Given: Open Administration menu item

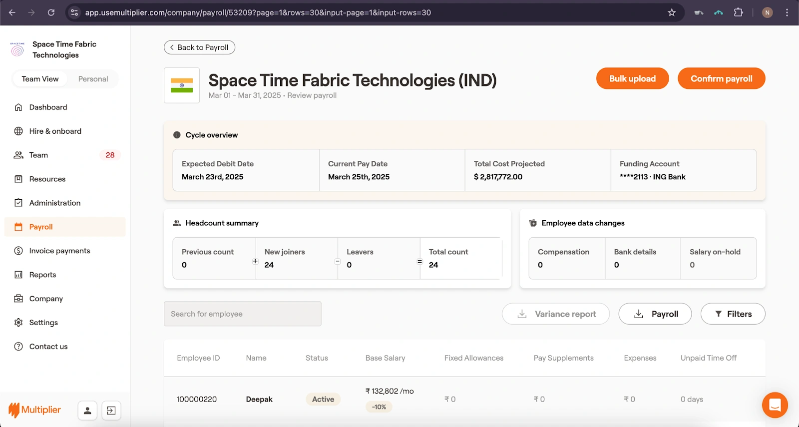Looking at the screenshot, I should click(x=65, y=203).
